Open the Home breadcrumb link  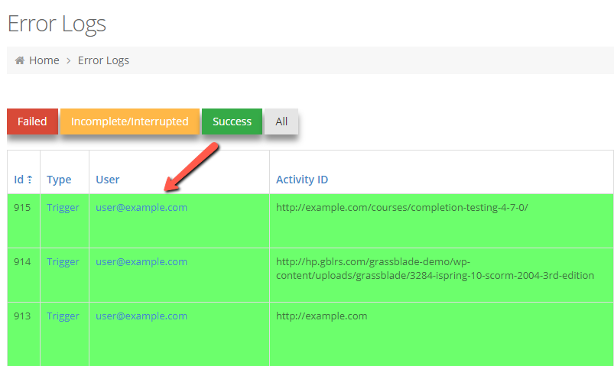44,60
